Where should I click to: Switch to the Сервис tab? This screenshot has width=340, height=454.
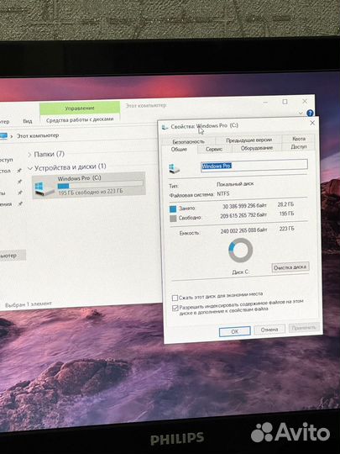click(214, 149)
